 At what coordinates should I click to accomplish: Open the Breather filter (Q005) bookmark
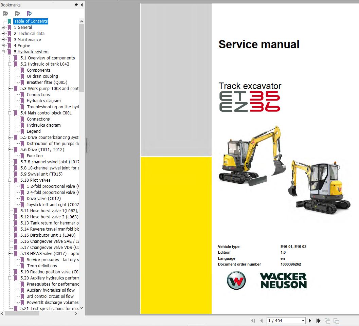click(47, 83)
